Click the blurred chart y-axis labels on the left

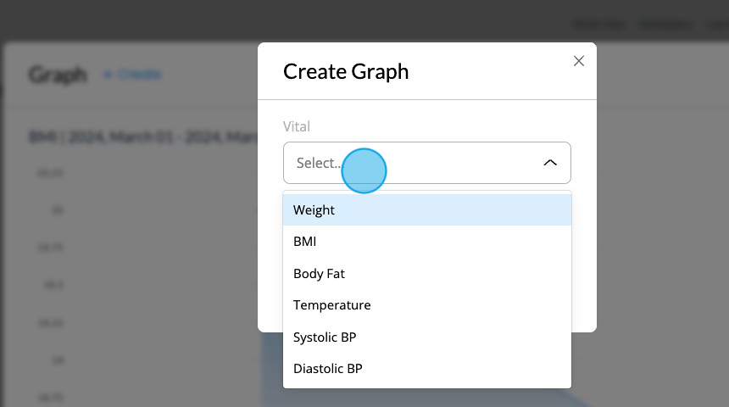click(x=51, y=285)
